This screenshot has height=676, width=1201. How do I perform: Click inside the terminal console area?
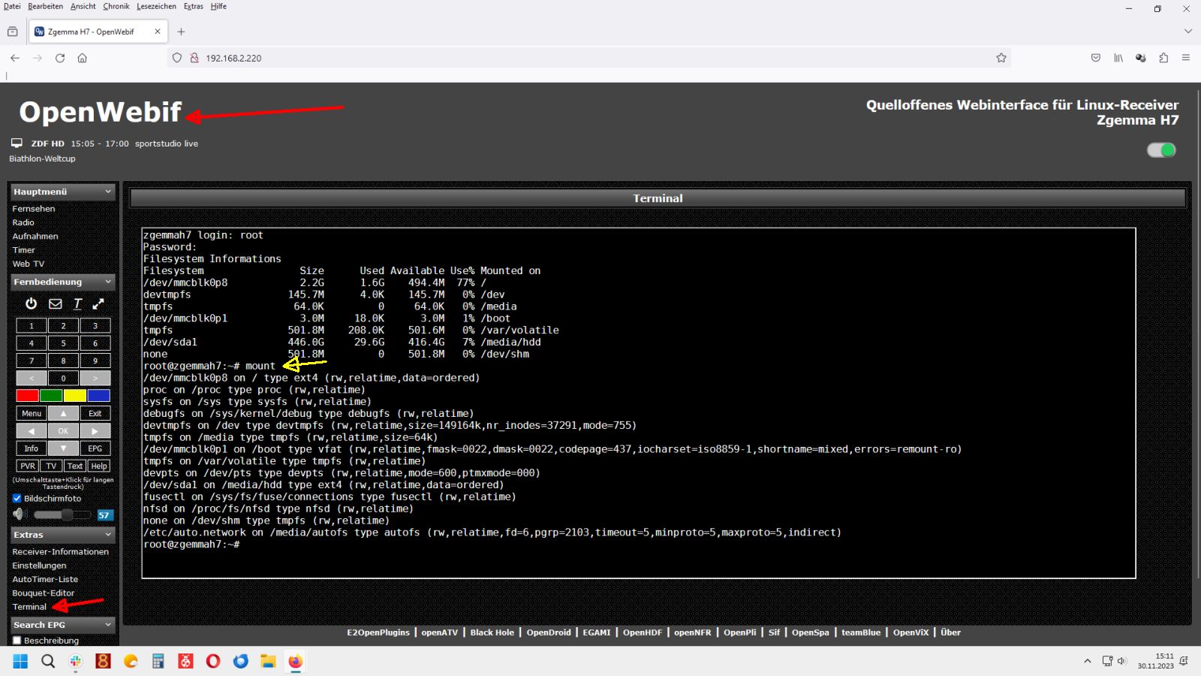[639, 403]
